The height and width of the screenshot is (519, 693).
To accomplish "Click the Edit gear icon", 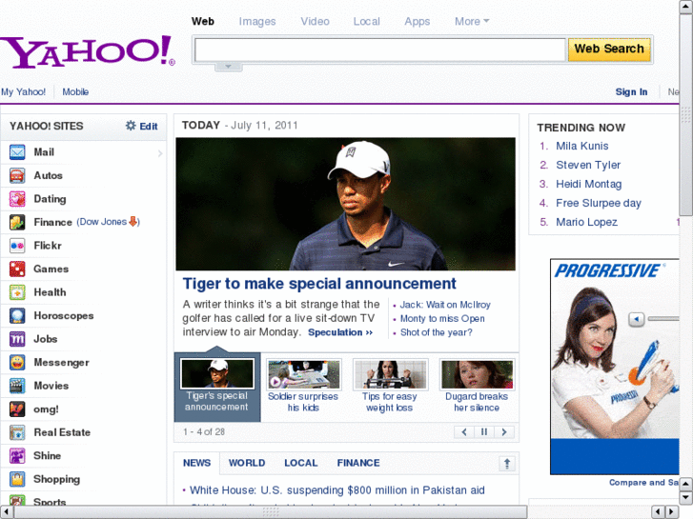I will click(132, 126).
